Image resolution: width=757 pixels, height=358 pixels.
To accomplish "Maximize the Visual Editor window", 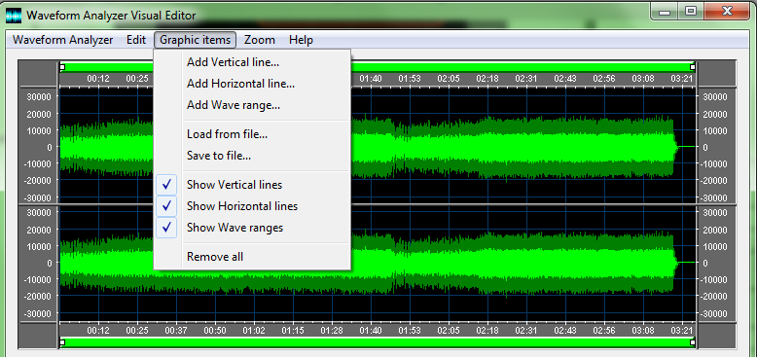I will point(691,12).
